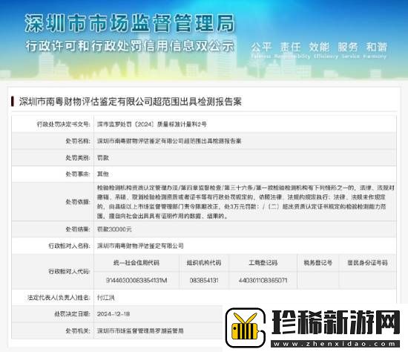Click the authority 深圳市市场监督管理局罗湖监管局
Viewport: 408px width, 352px height.
(140, 330)
